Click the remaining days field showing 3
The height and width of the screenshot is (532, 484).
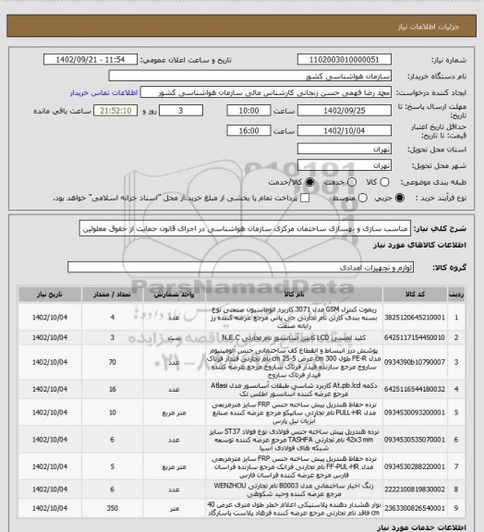point(181,111)
